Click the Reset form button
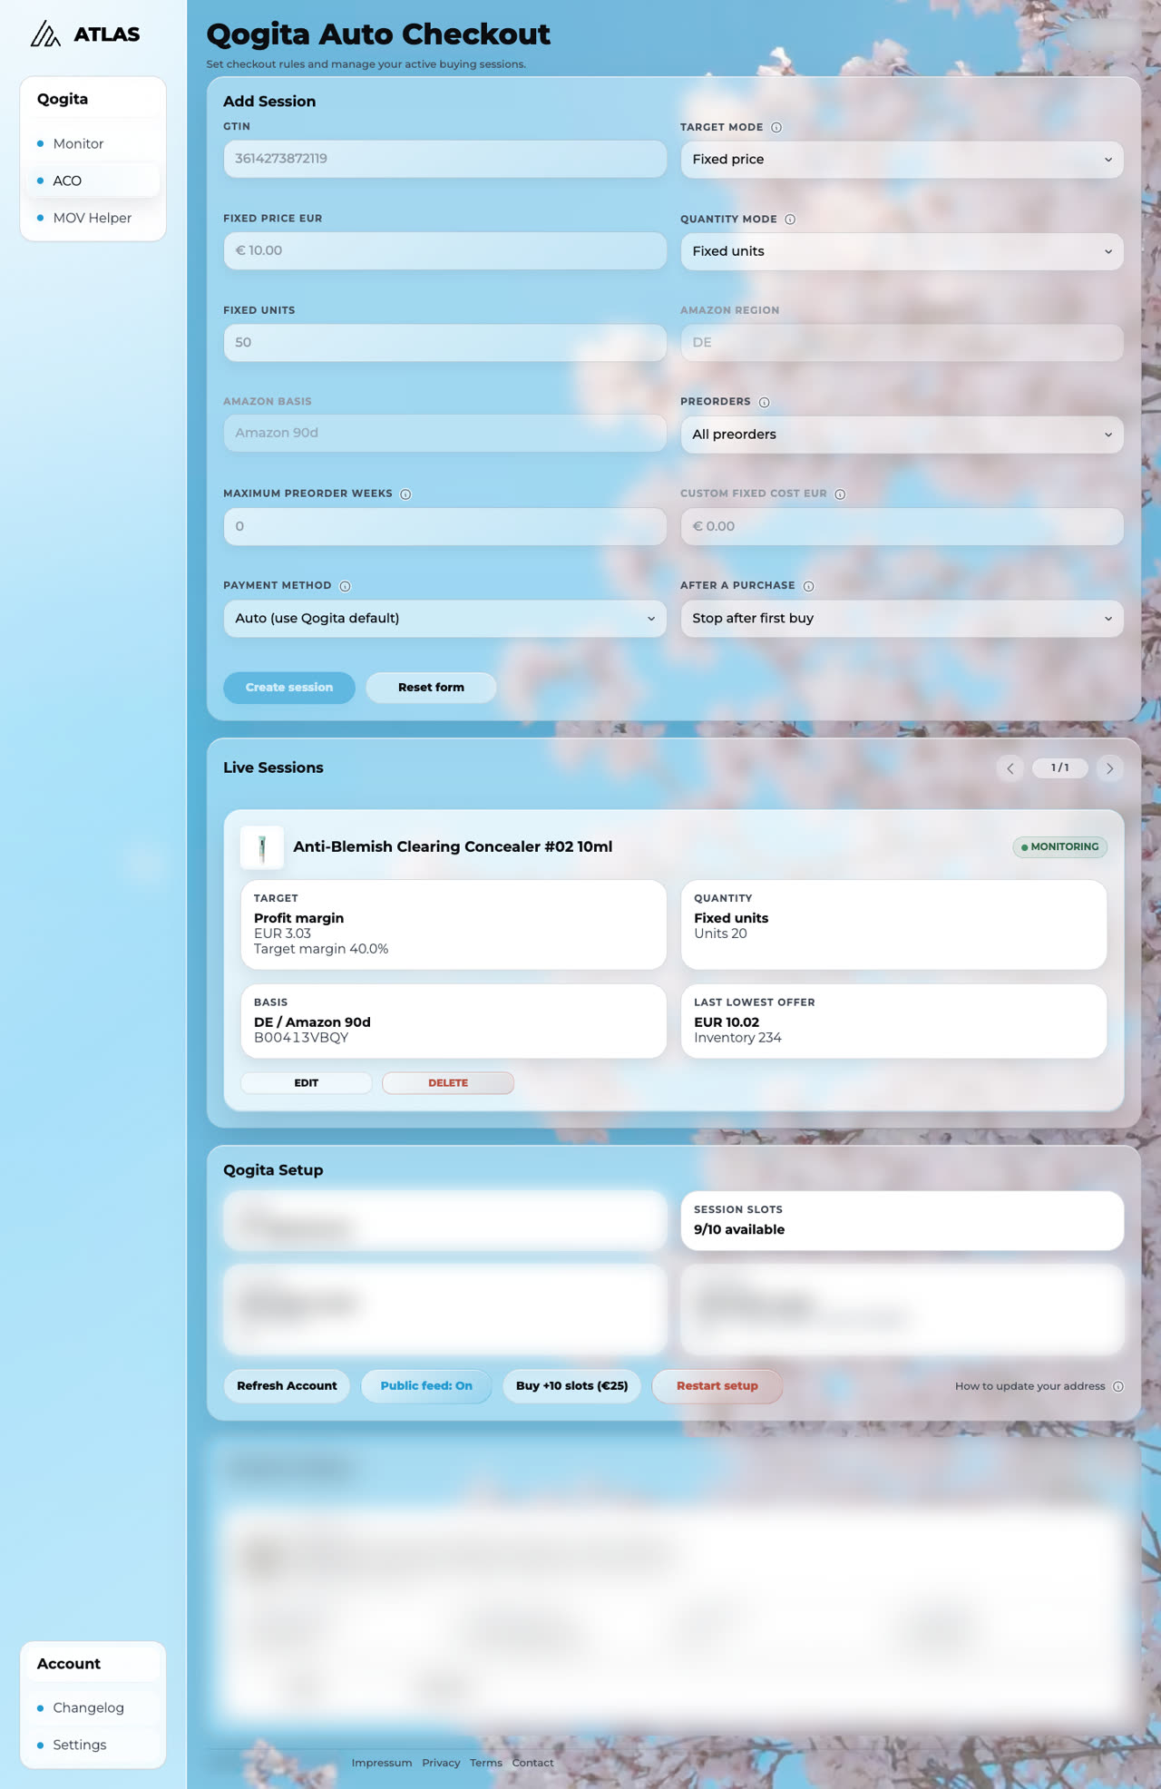This screenshot has width=1161, height=1789. coord(431,688)
